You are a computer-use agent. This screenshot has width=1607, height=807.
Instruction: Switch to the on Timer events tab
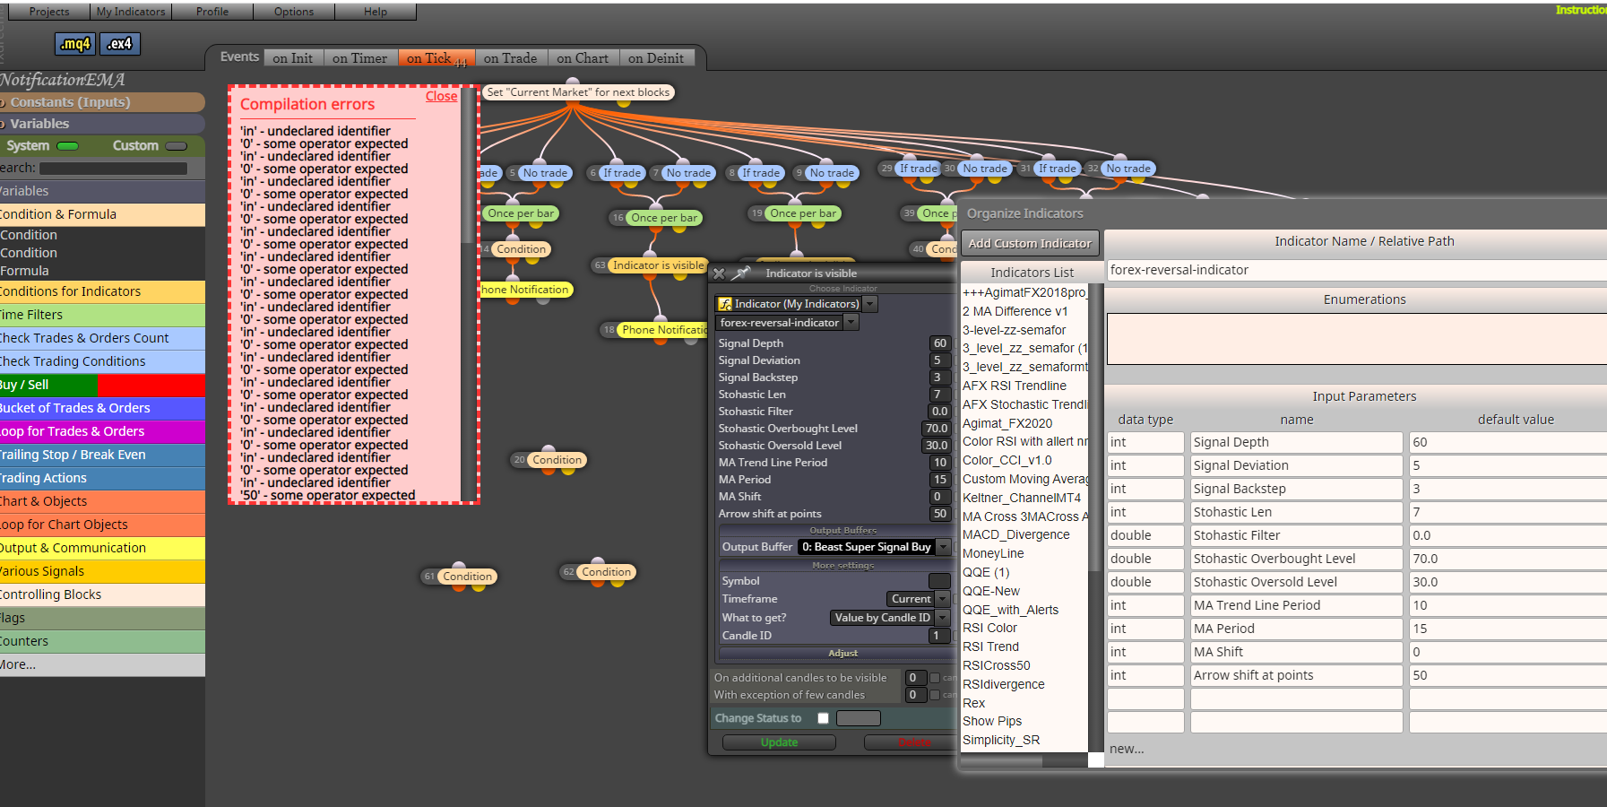tap(359, 58)
